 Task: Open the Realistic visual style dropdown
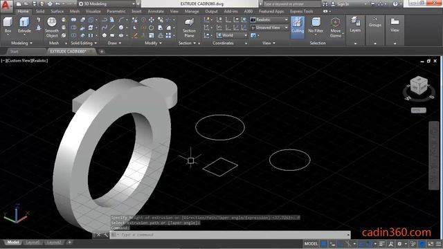pos(269,20)
